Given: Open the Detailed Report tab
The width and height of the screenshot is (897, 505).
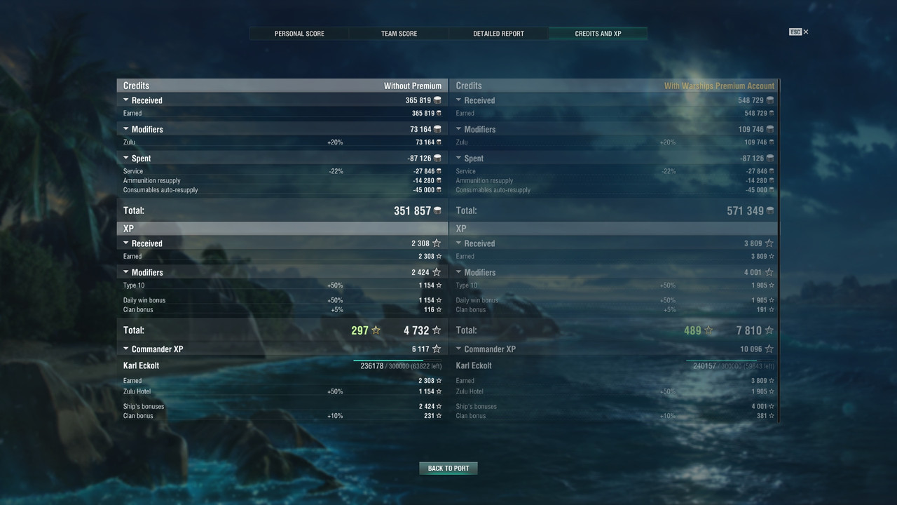Looking at the screenshot, I should (x=498, y=34).
